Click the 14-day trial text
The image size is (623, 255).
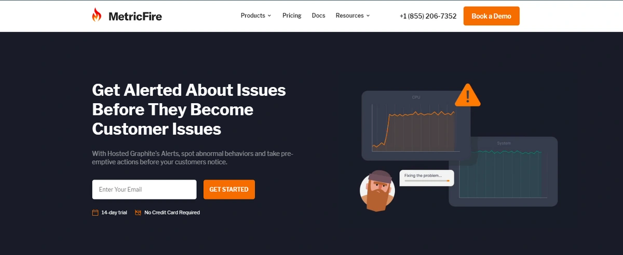(114, 212)
